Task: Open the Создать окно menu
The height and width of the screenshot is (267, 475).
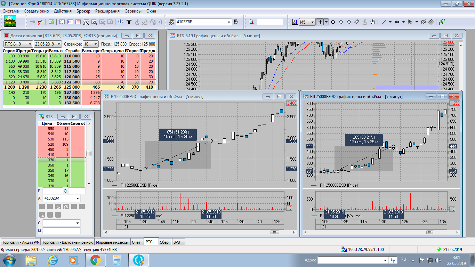Action: pyautogui.click(x=36, y=11)
